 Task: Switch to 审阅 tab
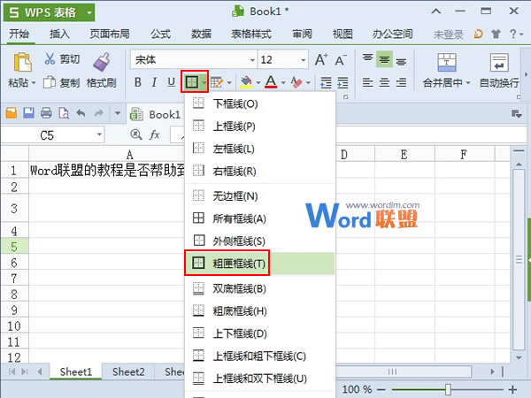point(302,34)
